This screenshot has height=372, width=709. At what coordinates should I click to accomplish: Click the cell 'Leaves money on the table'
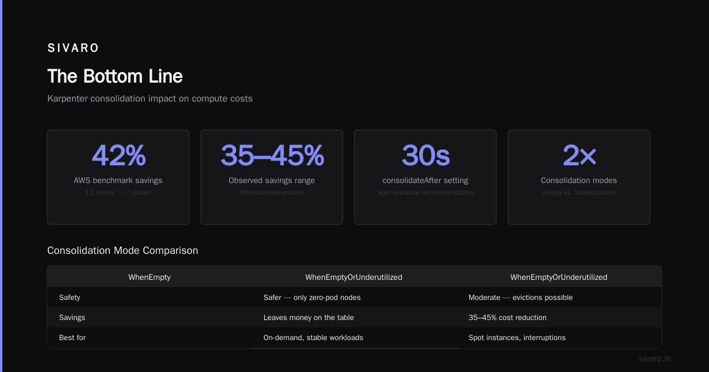[x=308, y=318]
